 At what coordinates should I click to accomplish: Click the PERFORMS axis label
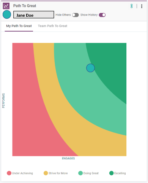3,100
